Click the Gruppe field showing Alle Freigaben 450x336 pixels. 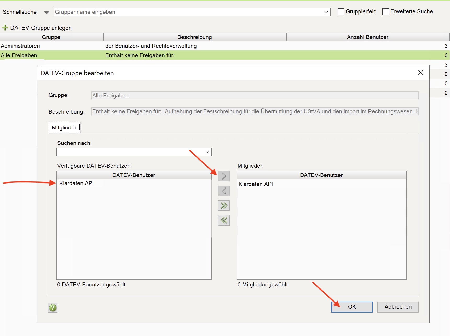pyautogui.click(x=255, y=96)
